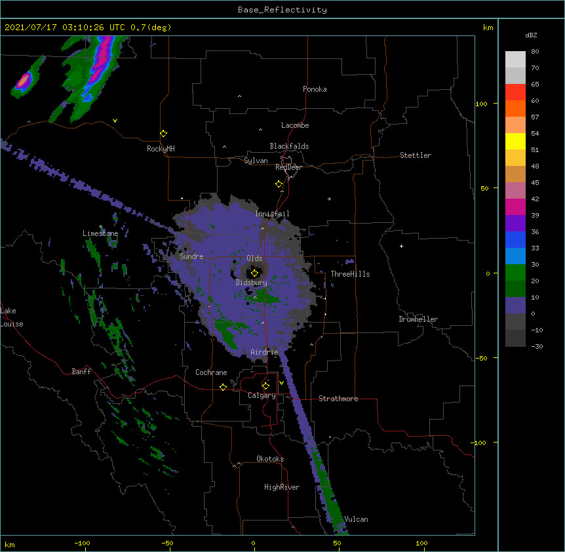The height and width of the screenshot is (552, 565).
Task: Click the Drumheller city label
Action: coord(418,319)
